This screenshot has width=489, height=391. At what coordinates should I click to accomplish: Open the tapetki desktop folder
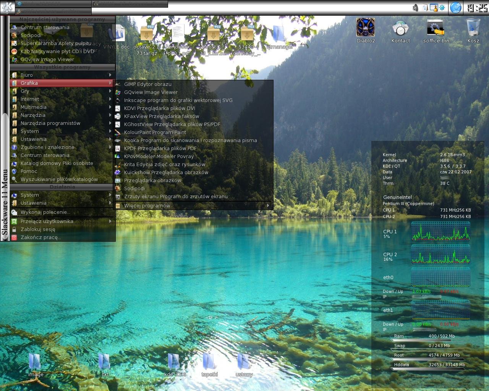point(209,365)
